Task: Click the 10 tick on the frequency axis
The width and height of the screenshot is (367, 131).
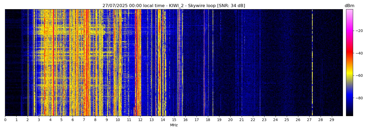Action: (118, 120)
